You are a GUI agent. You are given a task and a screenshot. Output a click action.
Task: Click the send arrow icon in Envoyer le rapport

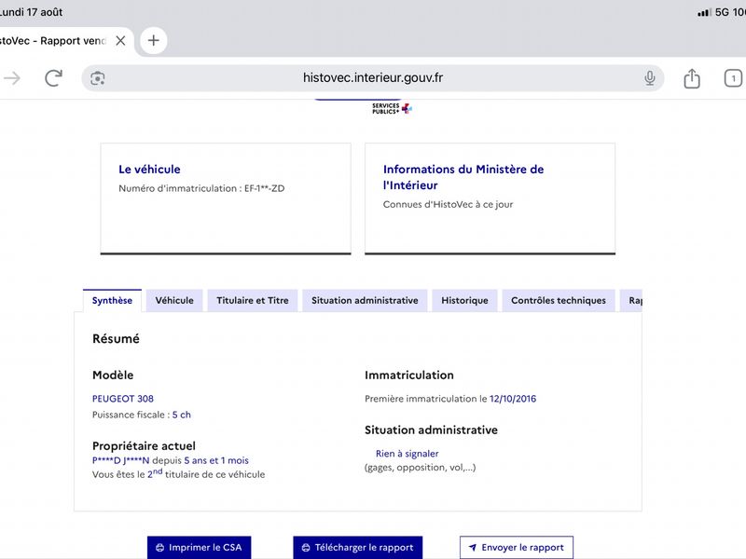(473, 547)
